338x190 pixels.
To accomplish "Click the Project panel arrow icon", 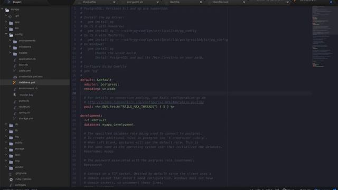I will coord(9,2).
